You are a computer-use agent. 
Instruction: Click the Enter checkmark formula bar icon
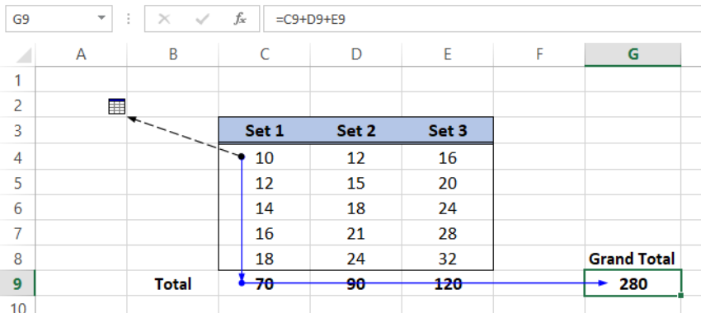pos(203,19)
